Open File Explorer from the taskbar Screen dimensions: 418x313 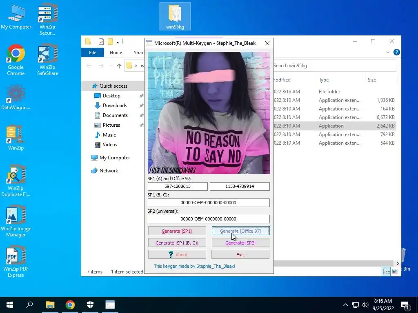(x=50, y=305)
